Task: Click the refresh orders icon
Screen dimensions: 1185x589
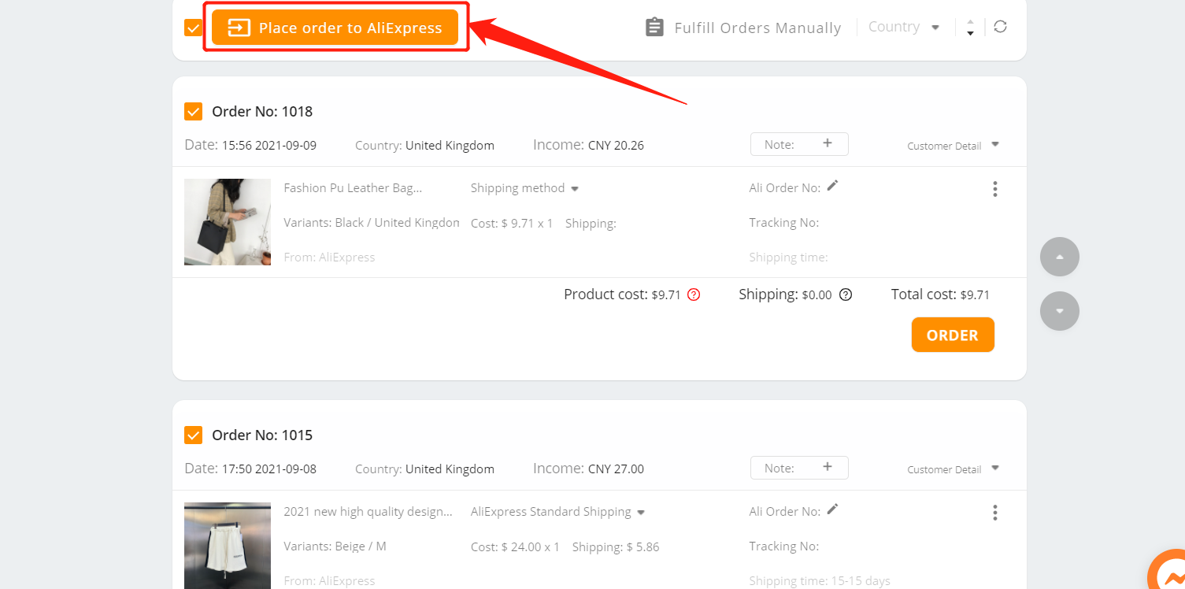Action: [x=1000, y=27]
